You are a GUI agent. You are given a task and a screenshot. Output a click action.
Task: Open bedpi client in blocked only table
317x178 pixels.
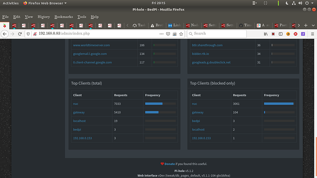[196, 121]
